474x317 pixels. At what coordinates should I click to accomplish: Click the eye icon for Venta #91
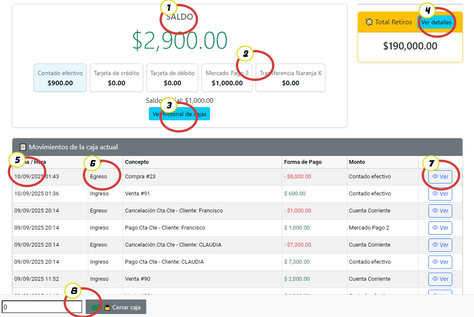point(435,194)
